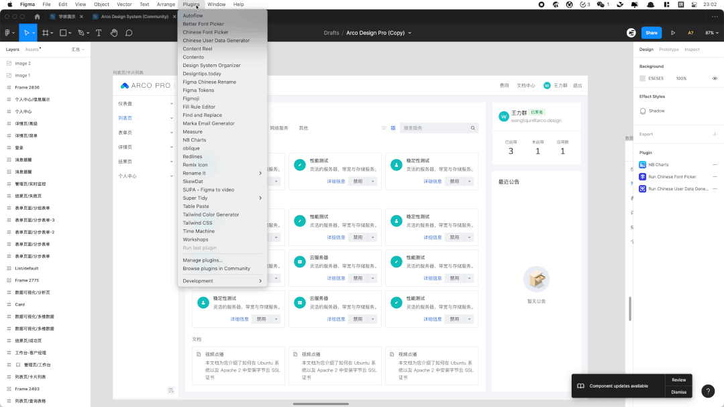Toggle Background color visibility eye
724x407 pixels.
pyautogui.click(x=715, y=78)
